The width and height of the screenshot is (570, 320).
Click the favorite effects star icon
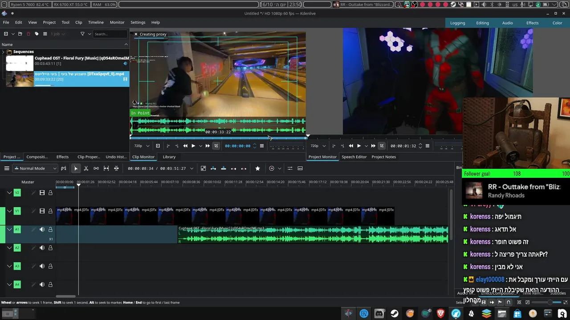(257, 168)
